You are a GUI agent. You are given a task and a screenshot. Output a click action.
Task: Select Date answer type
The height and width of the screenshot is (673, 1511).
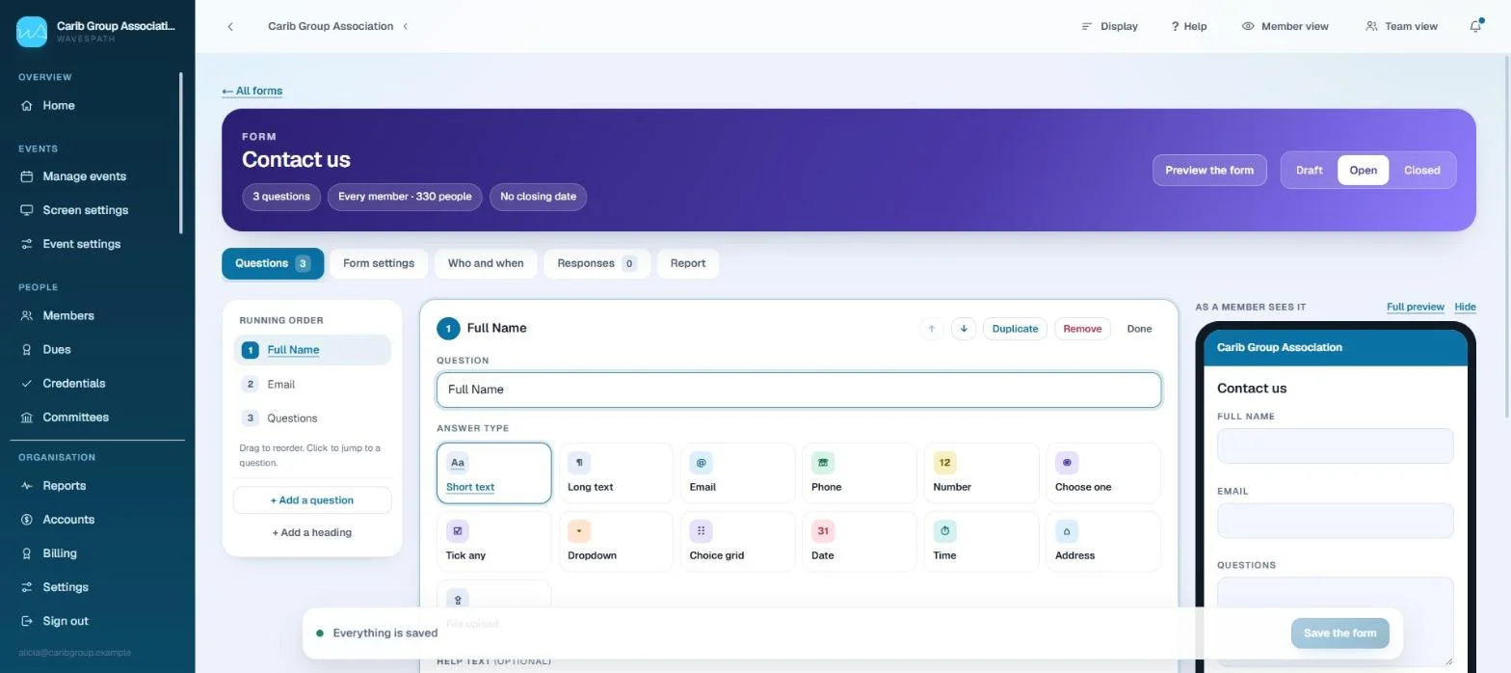click(x=860, y=542)
